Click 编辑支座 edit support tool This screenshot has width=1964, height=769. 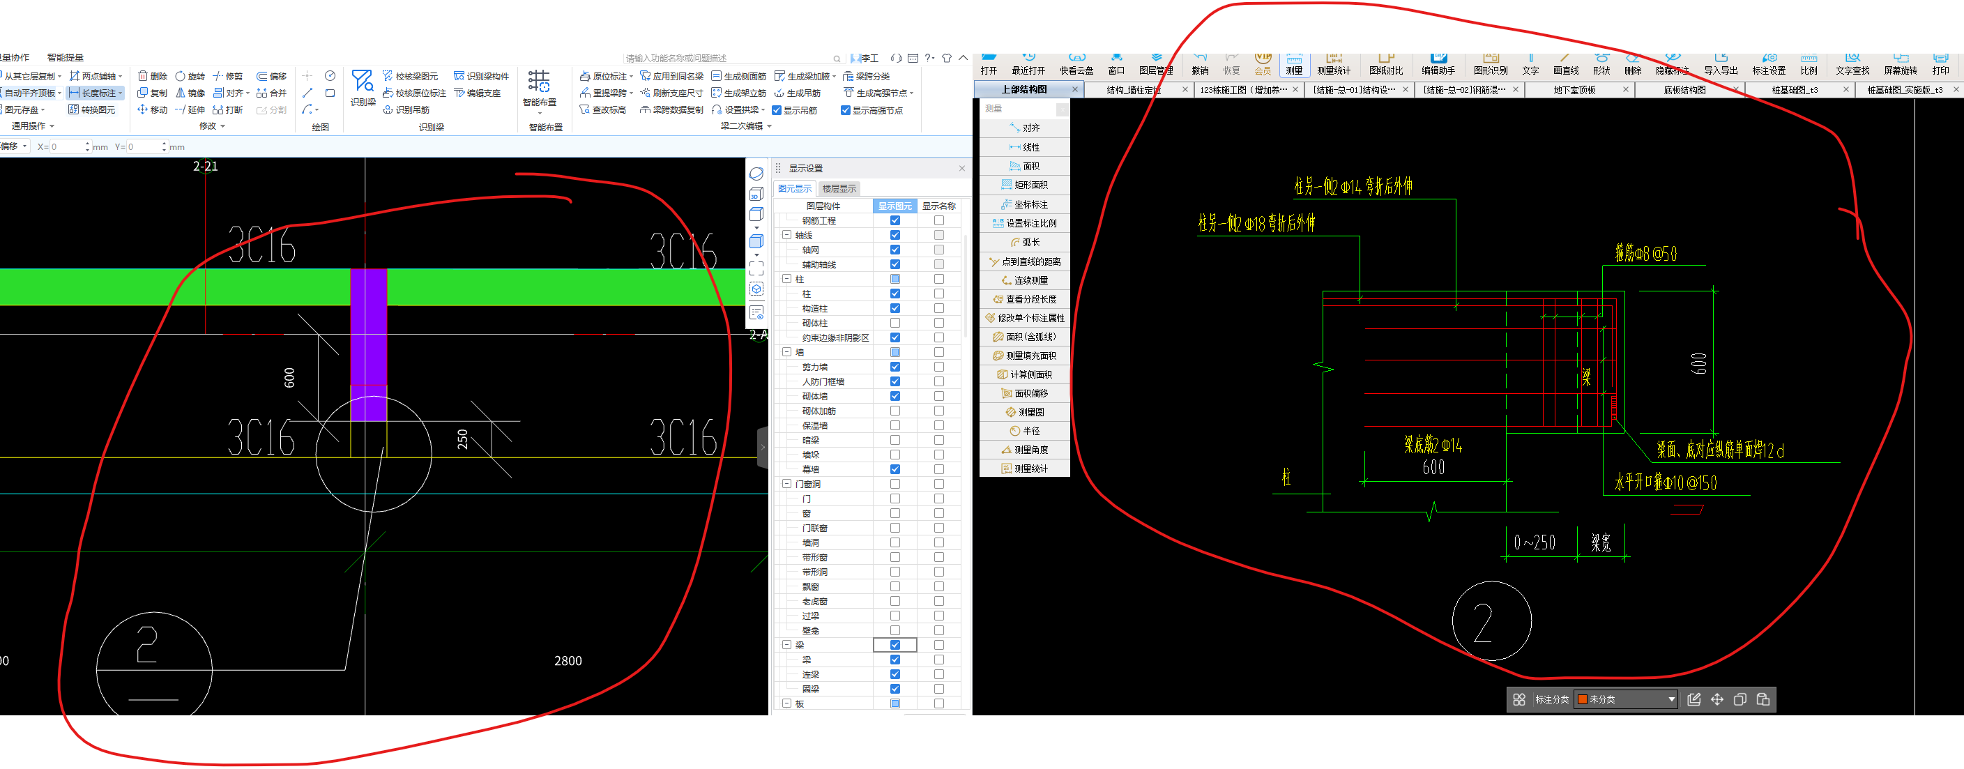point(478,93)
